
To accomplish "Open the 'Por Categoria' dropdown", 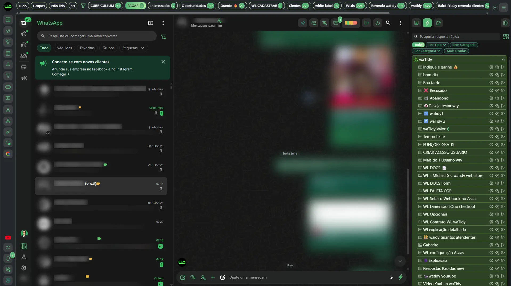I will click(427, 51).
